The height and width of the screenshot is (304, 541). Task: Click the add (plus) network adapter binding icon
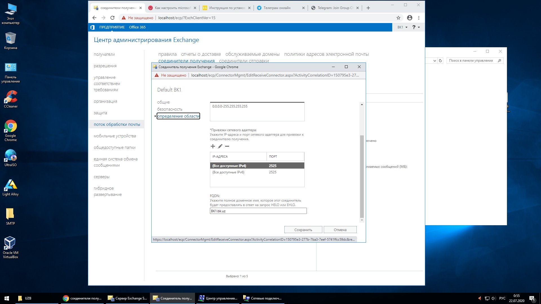point(213,146)
